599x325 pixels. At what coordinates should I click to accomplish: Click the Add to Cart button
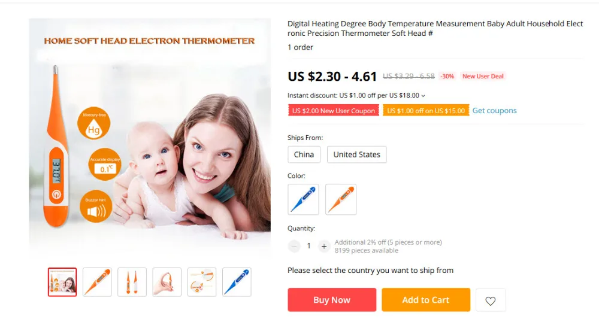coord(426,300)
